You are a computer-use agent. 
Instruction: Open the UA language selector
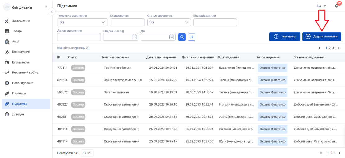pos(321,6)
